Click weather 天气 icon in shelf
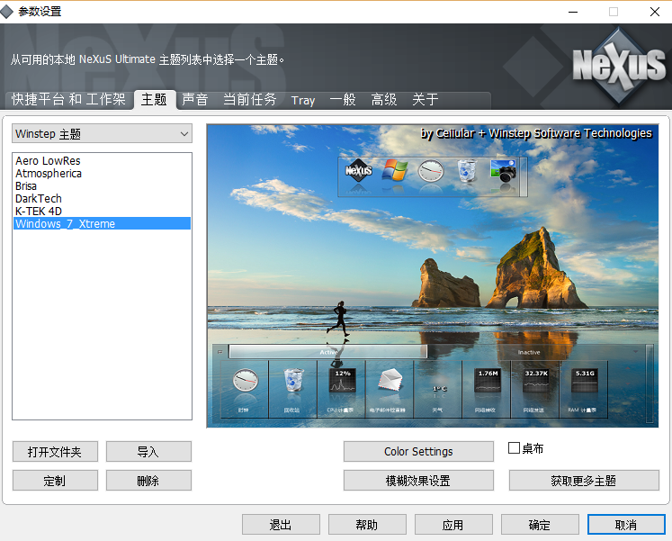672x541 pixels. (439, 389)
